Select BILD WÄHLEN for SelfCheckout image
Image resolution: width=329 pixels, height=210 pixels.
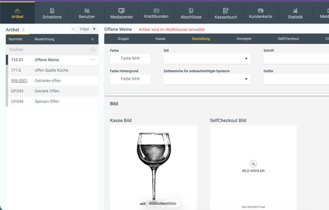(253, 167)
